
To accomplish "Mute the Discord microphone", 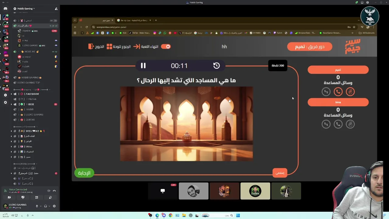I will click(x=37, y=206).
